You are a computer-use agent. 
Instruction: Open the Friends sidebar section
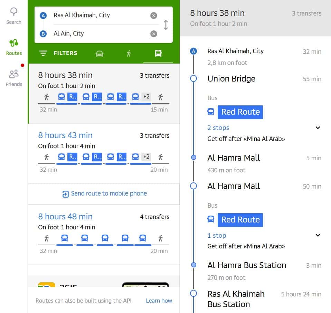click(14, 78)
